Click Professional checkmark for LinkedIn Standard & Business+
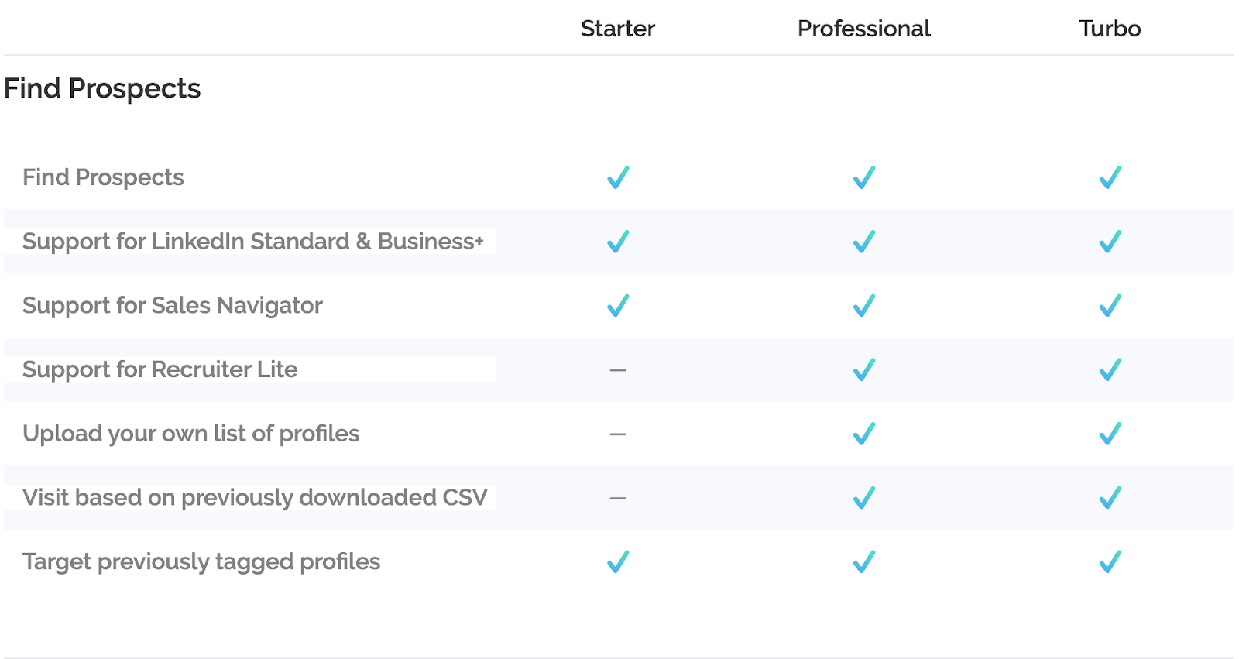Screen dimensions: 1239x659 pyautogui.click(x=863, y=242)
